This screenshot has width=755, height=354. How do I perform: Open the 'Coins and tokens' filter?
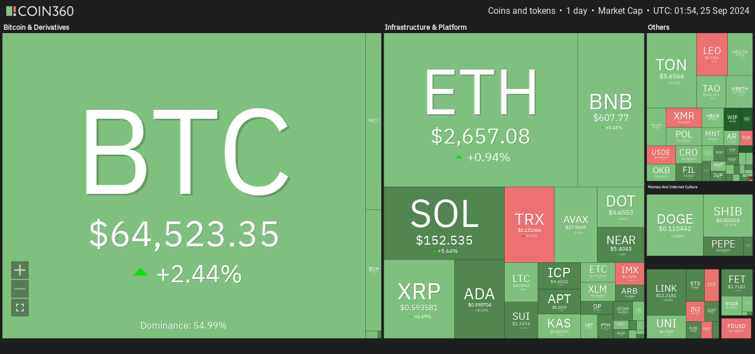(x=522, y=11)
